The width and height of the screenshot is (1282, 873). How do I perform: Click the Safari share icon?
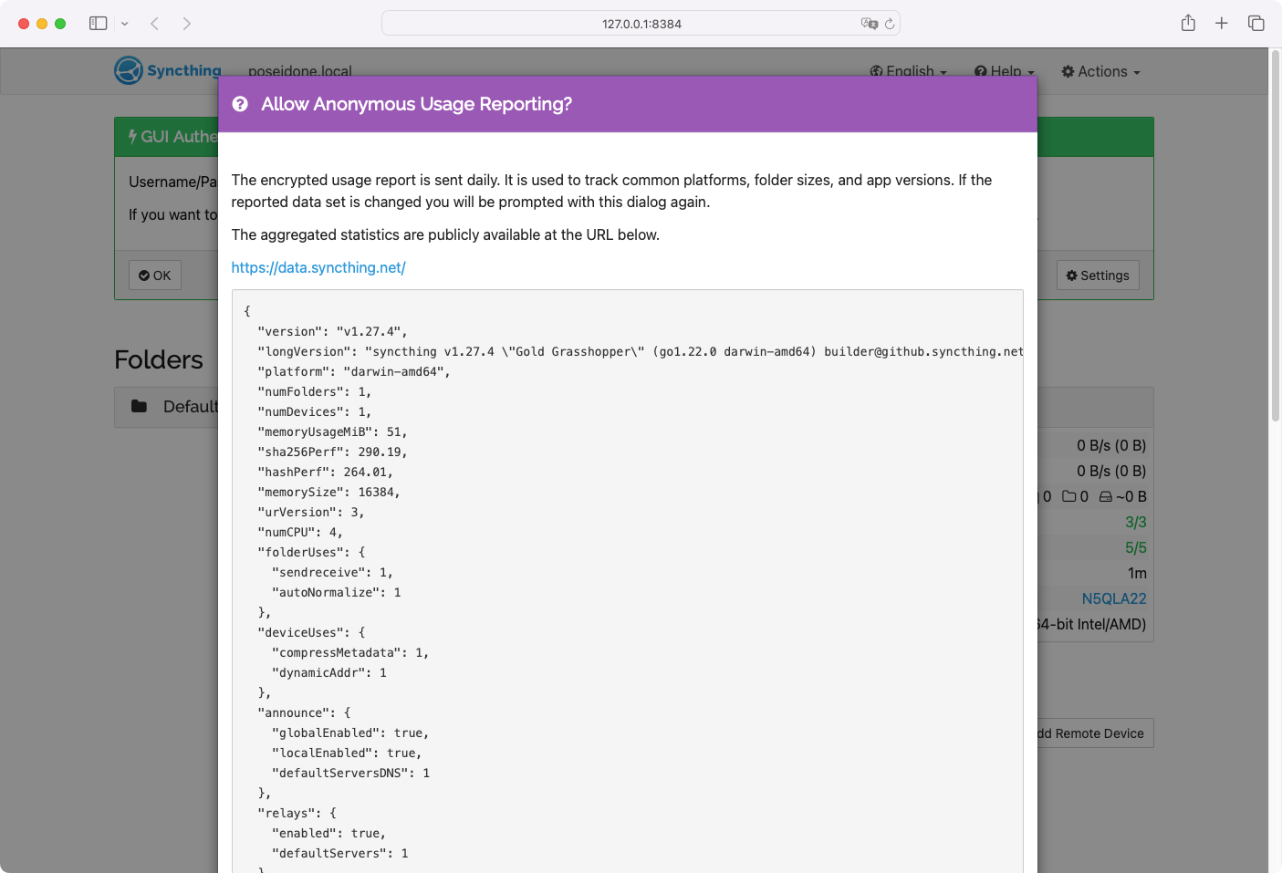click(x=1188, y=24)
